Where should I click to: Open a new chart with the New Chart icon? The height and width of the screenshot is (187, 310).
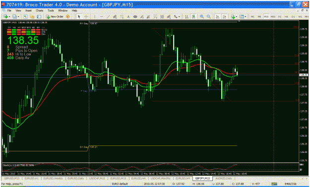(5, 17)
